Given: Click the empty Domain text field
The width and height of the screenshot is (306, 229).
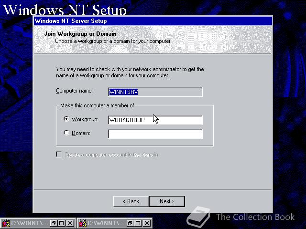Looking at the screenshot, I should click(155, 134).
